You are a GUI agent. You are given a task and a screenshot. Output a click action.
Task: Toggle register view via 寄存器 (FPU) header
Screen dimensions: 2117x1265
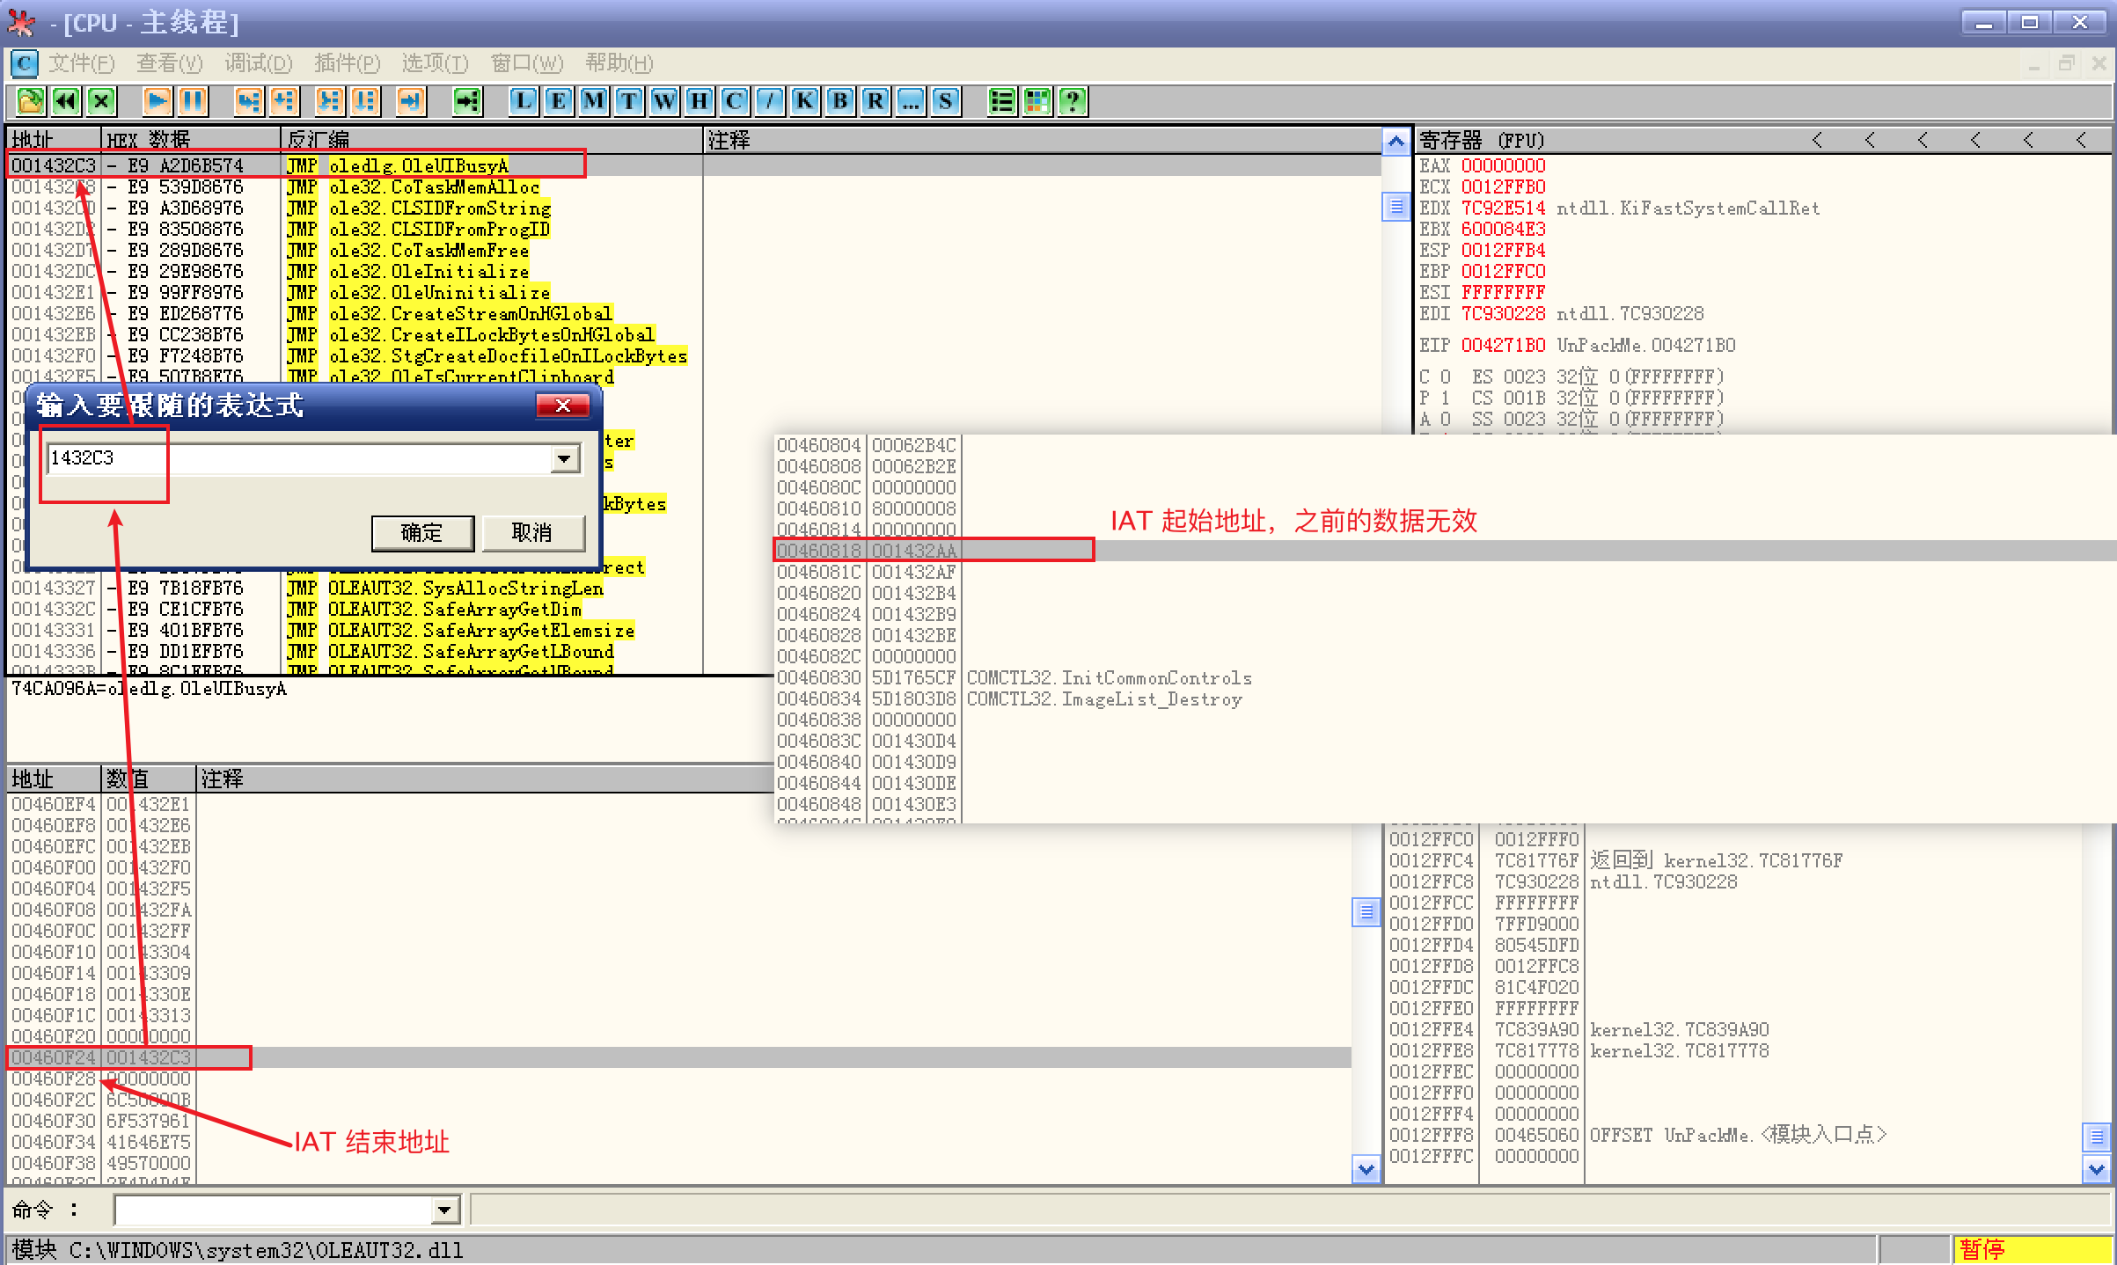[1482, 140]
